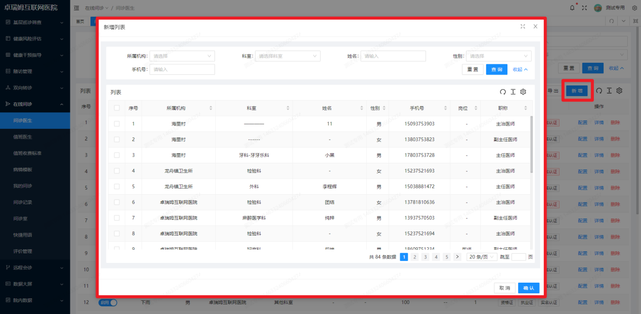Collapse 在线问诊 sidebar menu
Viewport: 641px width, 314px height.
(x=35, y=104)
